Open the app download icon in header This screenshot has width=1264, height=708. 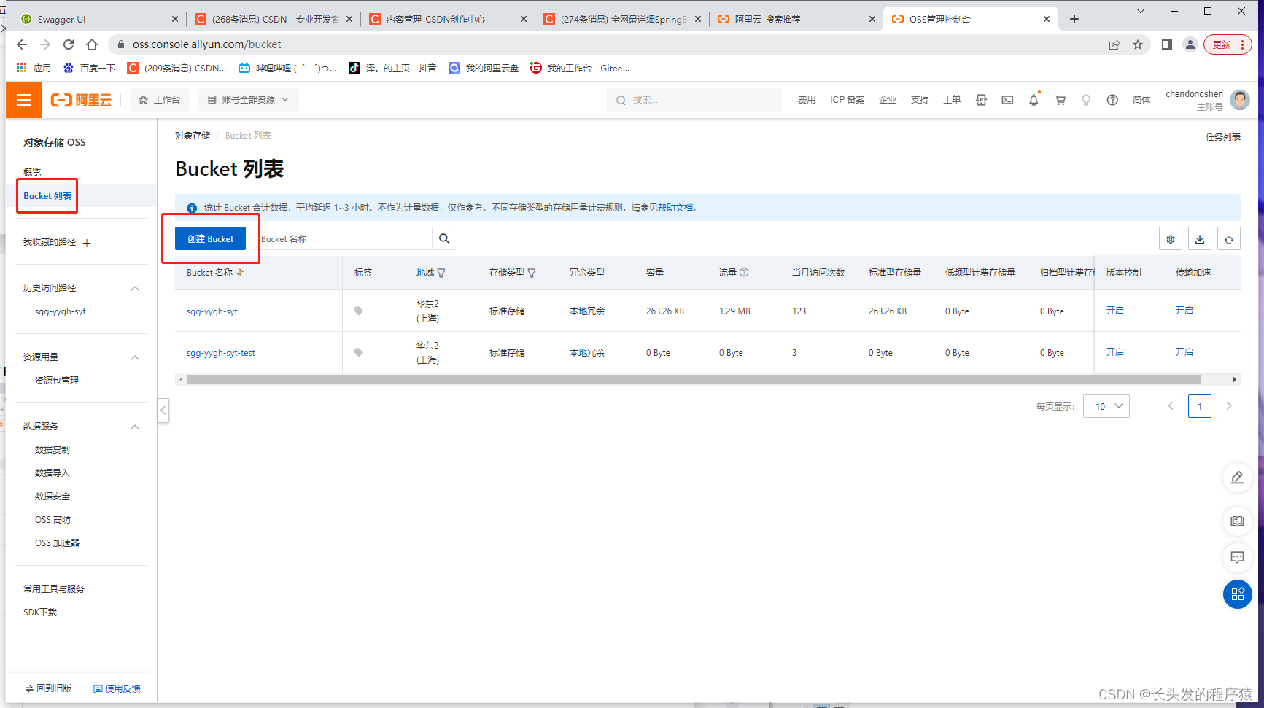[981, 100]
